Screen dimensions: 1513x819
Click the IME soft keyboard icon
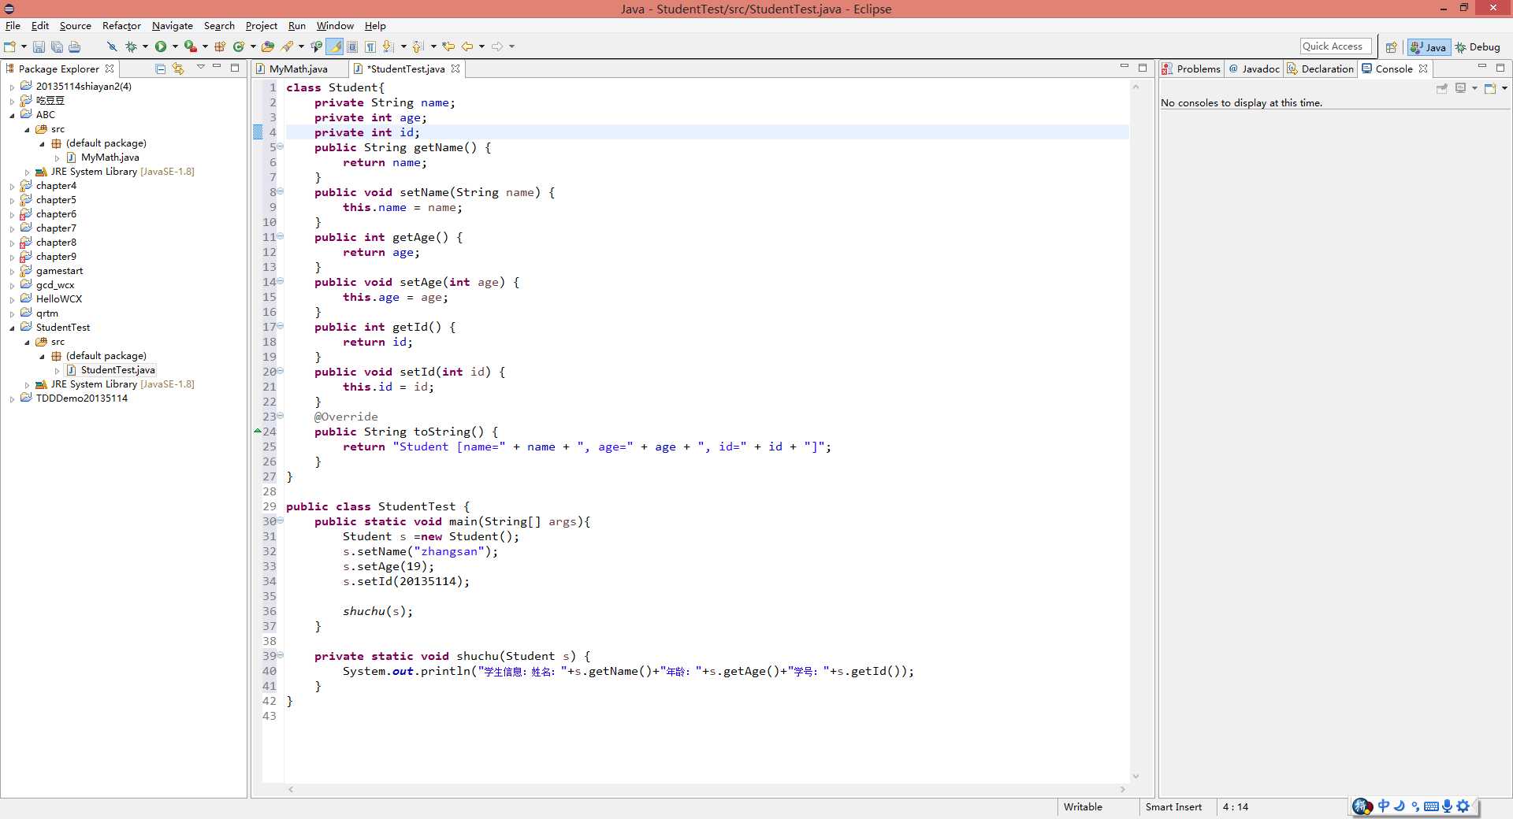[x=1431, y=806]
